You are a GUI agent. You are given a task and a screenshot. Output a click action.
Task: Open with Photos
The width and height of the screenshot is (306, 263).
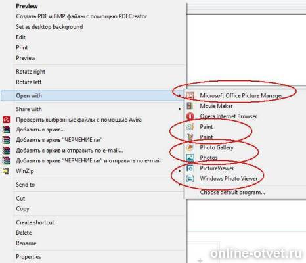coord(209,158)
